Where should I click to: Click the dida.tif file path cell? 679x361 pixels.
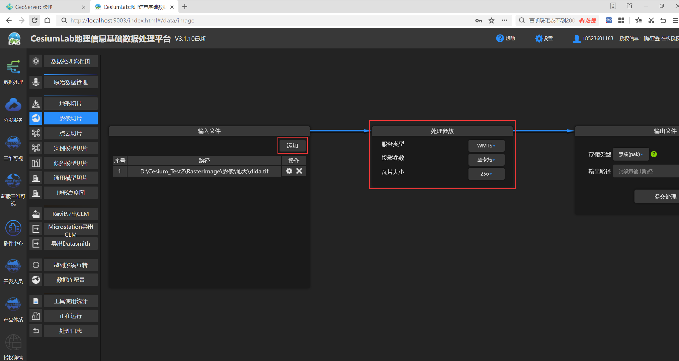(204, 171)
